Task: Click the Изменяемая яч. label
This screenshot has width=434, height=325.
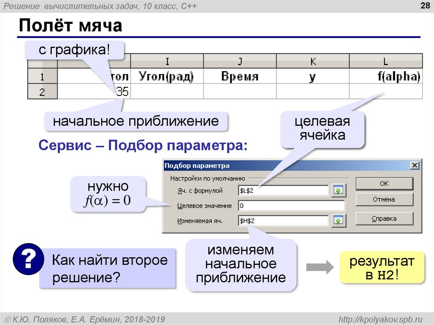Action: (x=200, y=221)
